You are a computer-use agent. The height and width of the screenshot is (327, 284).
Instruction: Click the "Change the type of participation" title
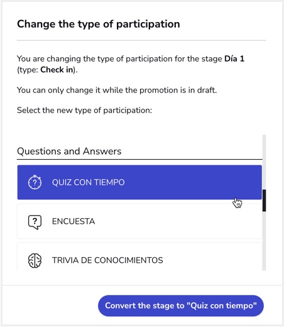99,24
